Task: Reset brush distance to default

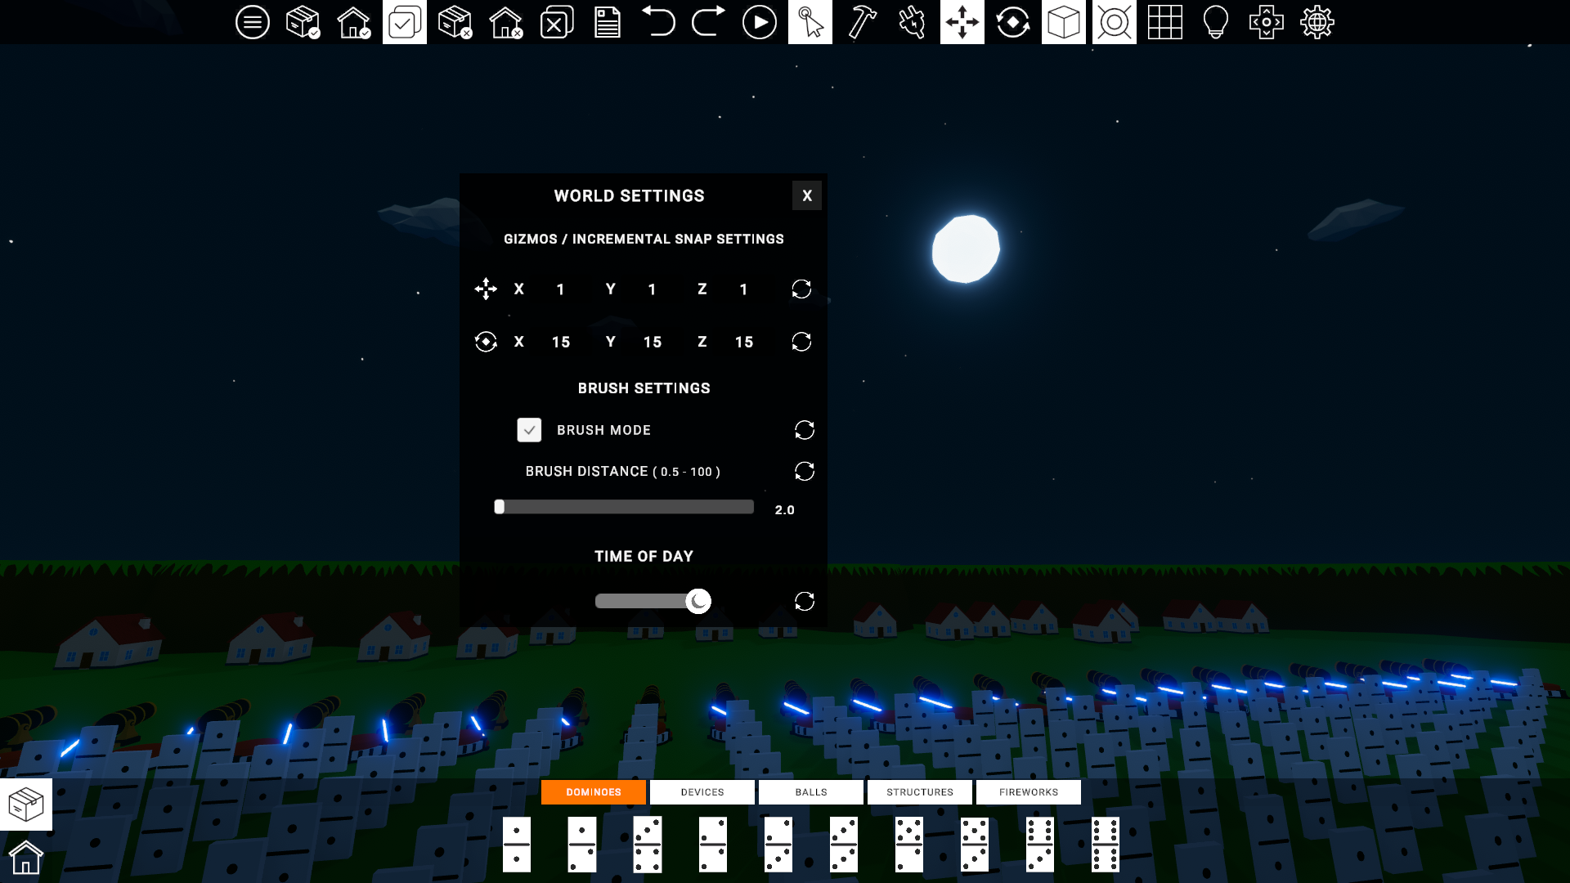Action: pyautogui.click(x=805, y=471)
